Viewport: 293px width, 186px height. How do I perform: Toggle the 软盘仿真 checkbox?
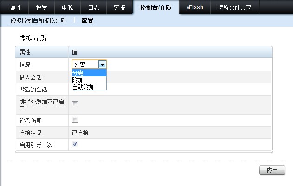tap(75, 120)
